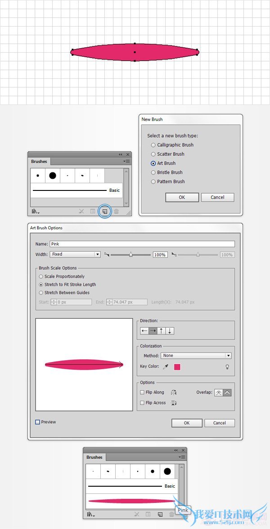Enable the Flip Along checkbox
Screen dimensions: 270x529
pos(142,393)
